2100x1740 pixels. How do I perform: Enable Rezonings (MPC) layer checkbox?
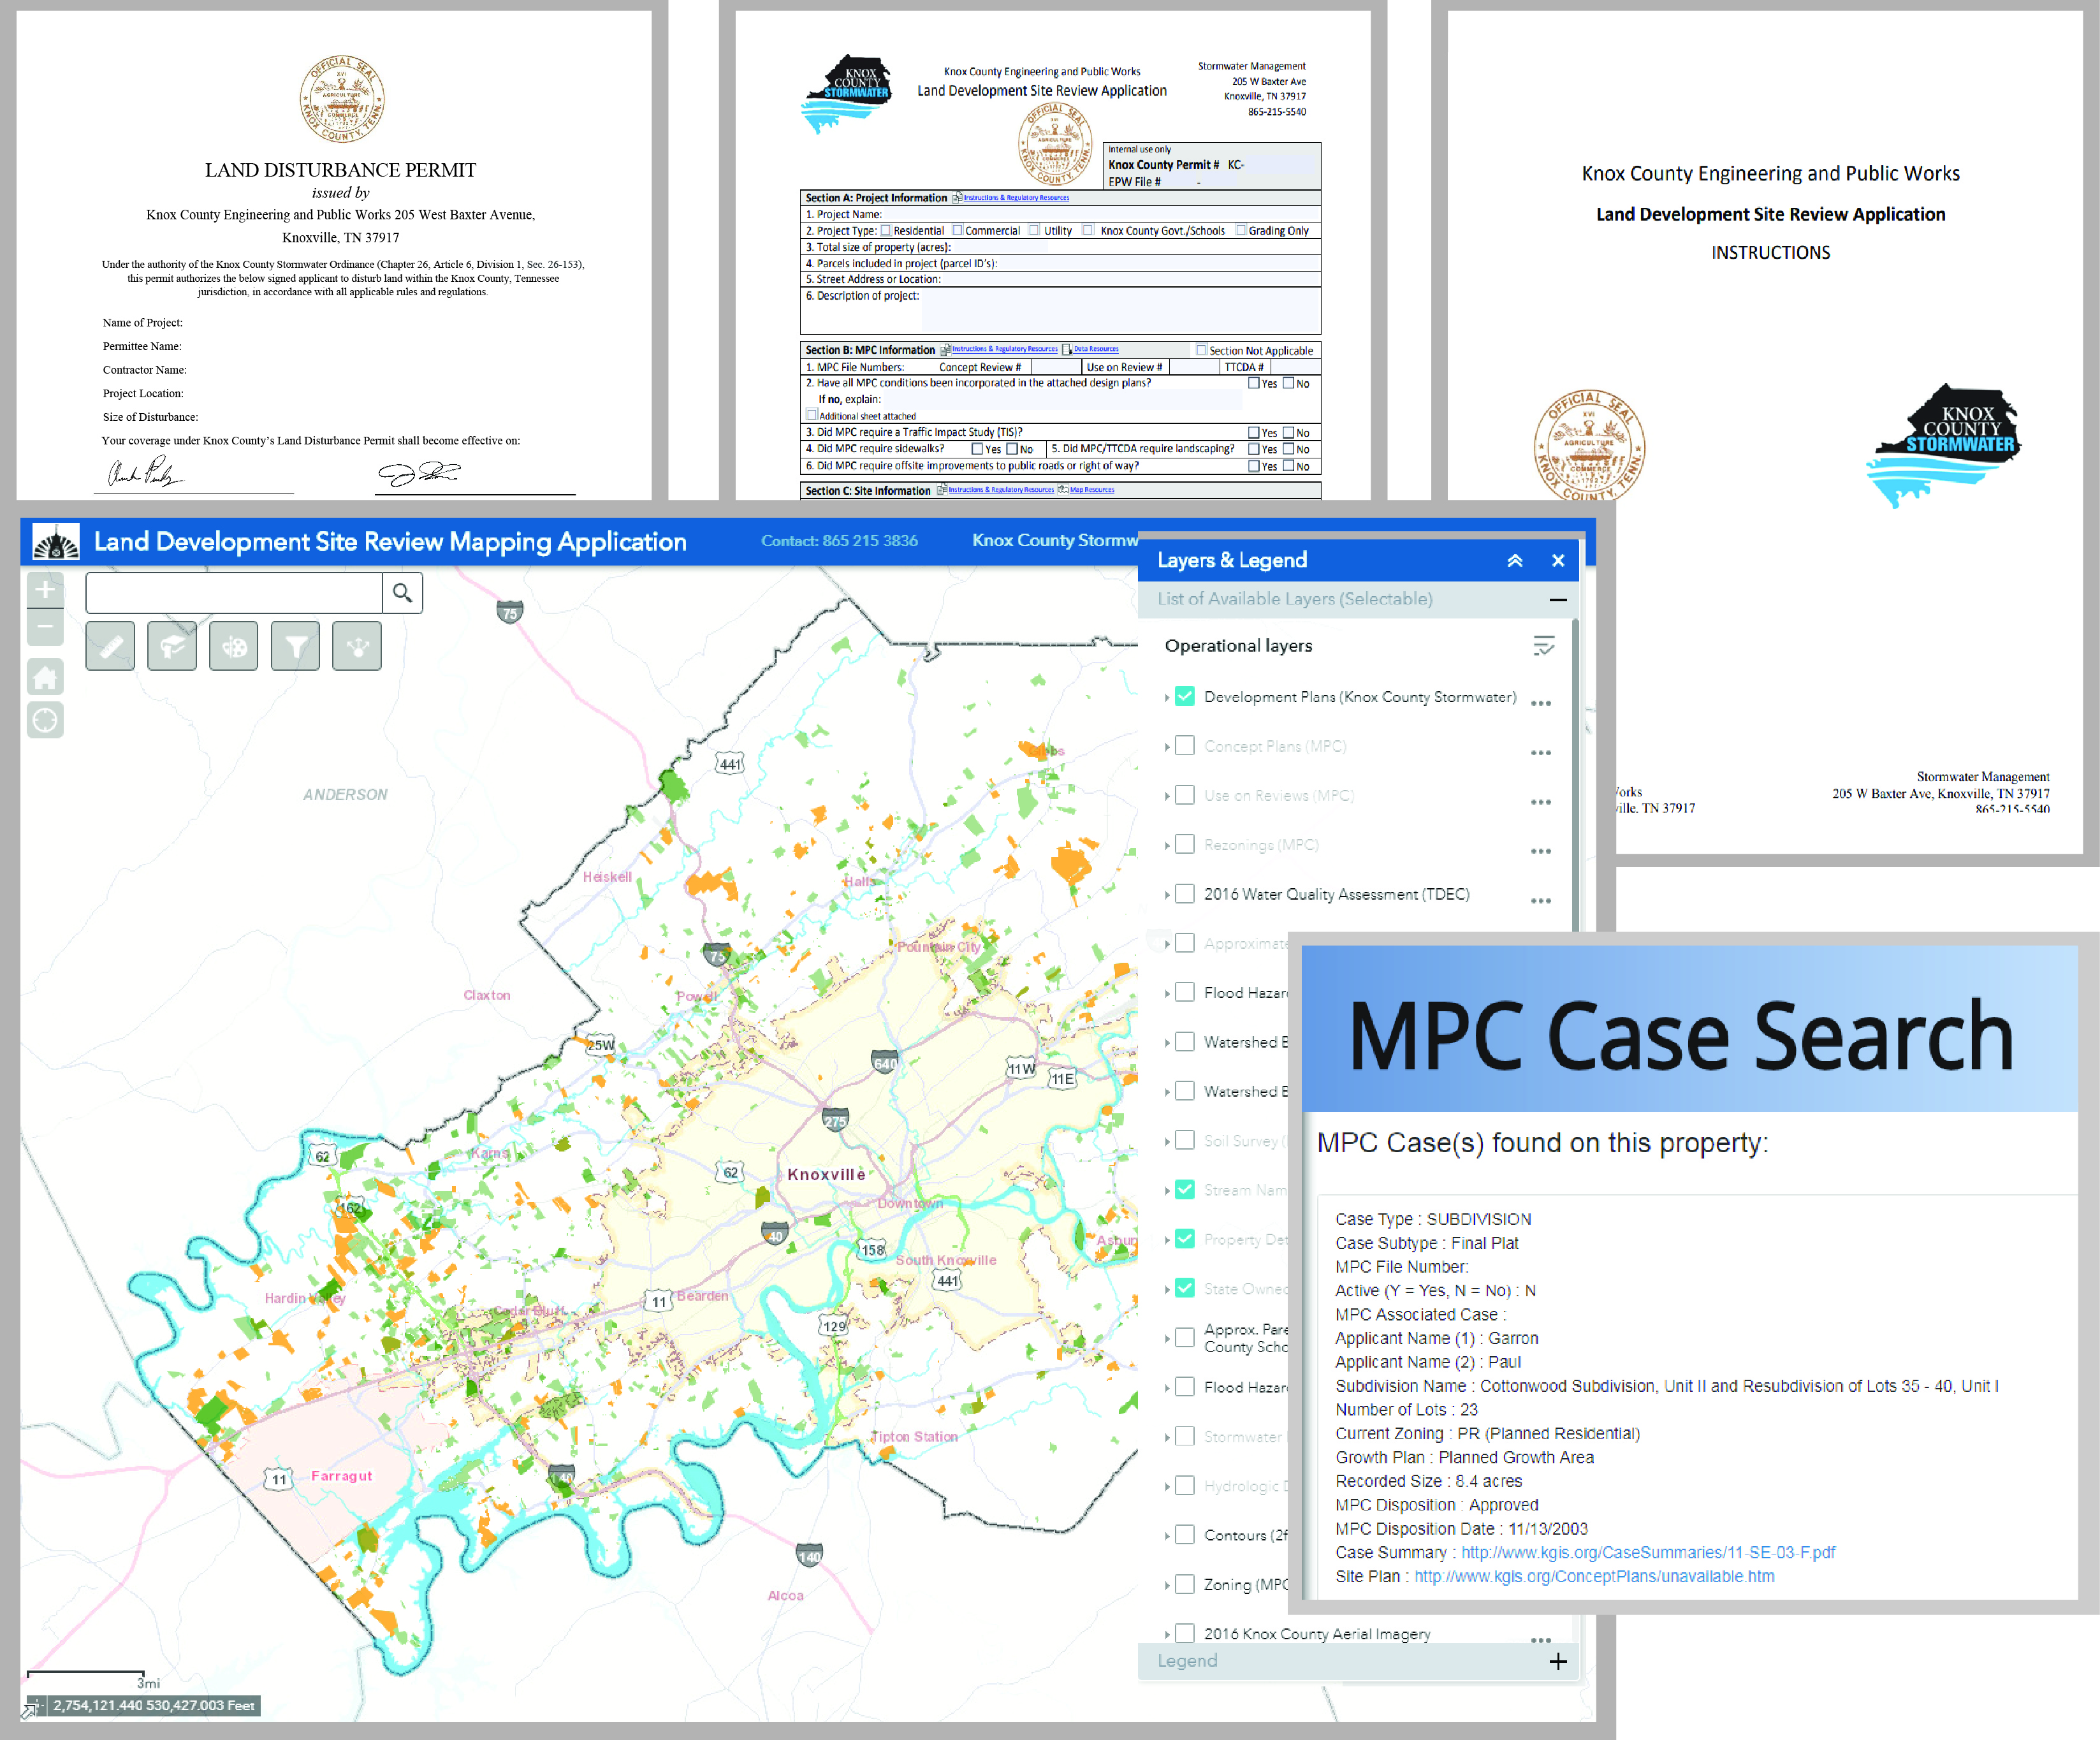coord(1185,845)
